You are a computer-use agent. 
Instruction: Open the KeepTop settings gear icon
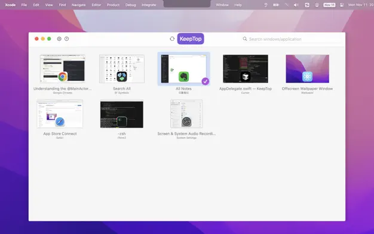point(59,39)
